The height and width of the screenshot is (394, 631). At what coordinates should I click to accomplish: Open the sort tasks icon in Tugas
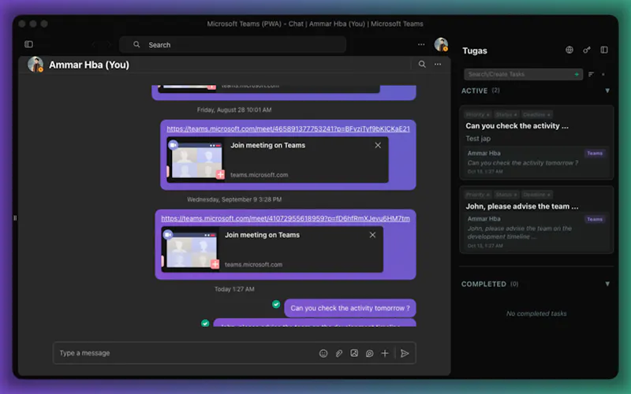(591, 74)
